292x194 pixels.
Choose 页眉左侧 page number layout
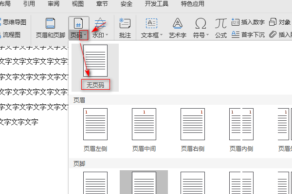pyautogui.click(x=95, y=124)
